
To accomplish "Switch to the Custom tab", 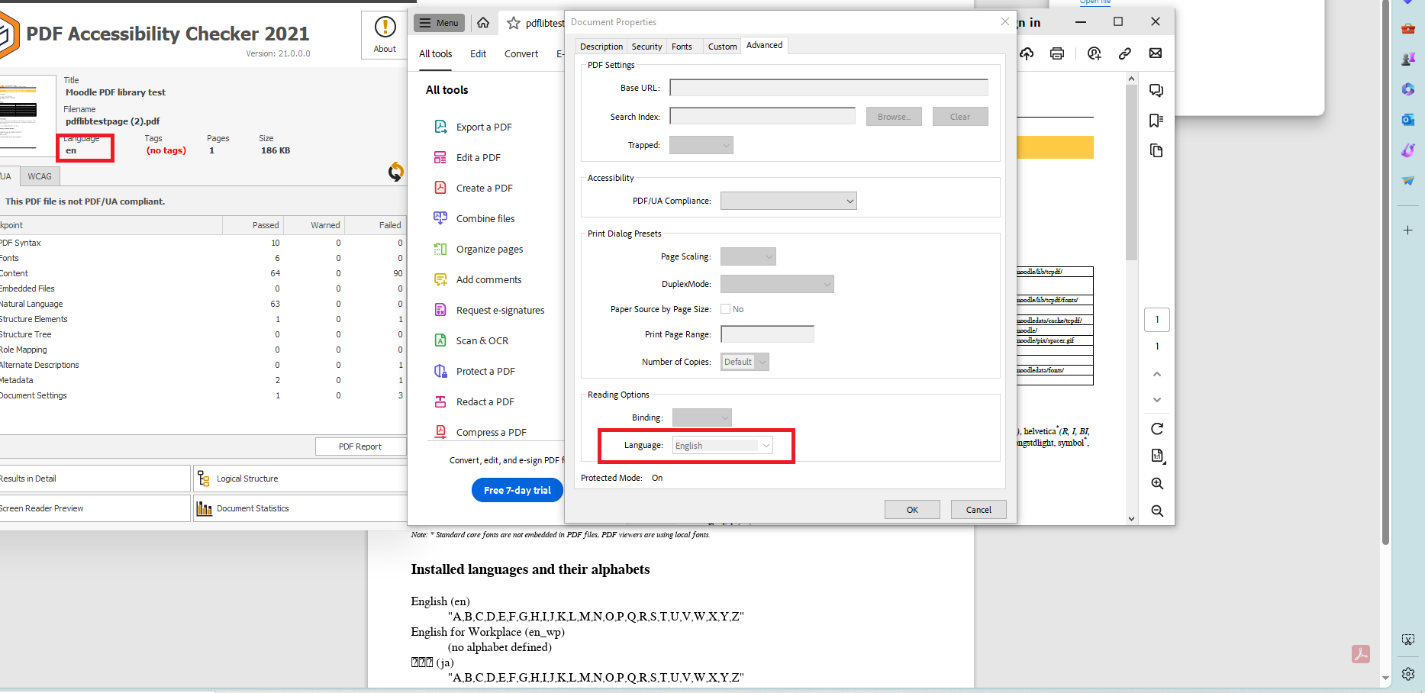I will [x=723, y=47].
